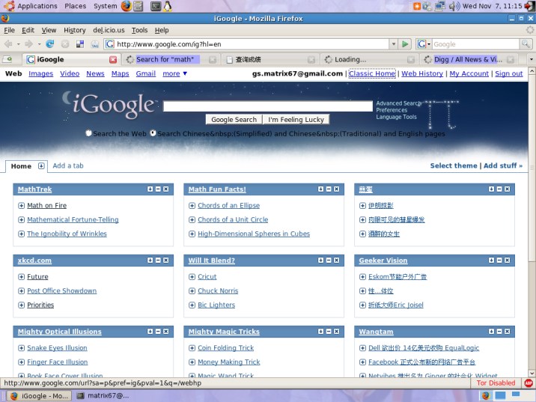Open the Classic Home link
Screen dimensions: 536x402
[372, 73]
